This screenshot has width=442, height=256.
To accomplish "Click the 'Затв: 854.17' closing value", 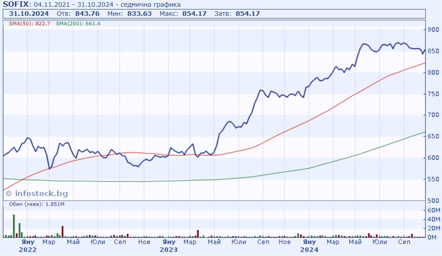I will click(237, 14).
